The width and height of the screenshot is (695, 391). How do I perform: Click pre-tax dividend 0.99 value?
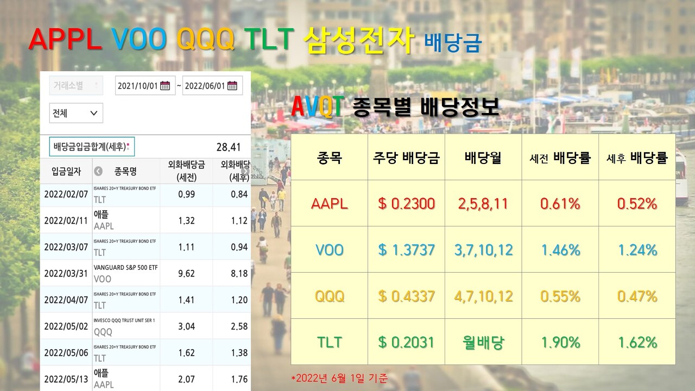click(x=186, y=194)
